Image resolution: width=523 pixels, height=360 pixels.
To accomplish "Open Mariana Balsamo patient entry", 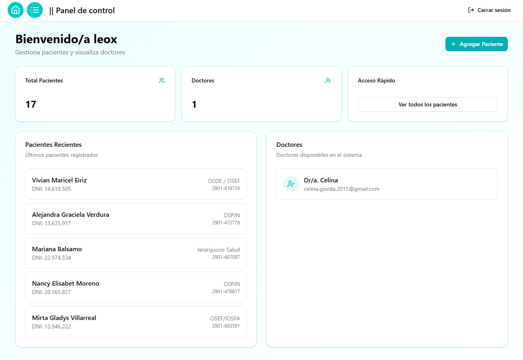I will coord(136,253).
